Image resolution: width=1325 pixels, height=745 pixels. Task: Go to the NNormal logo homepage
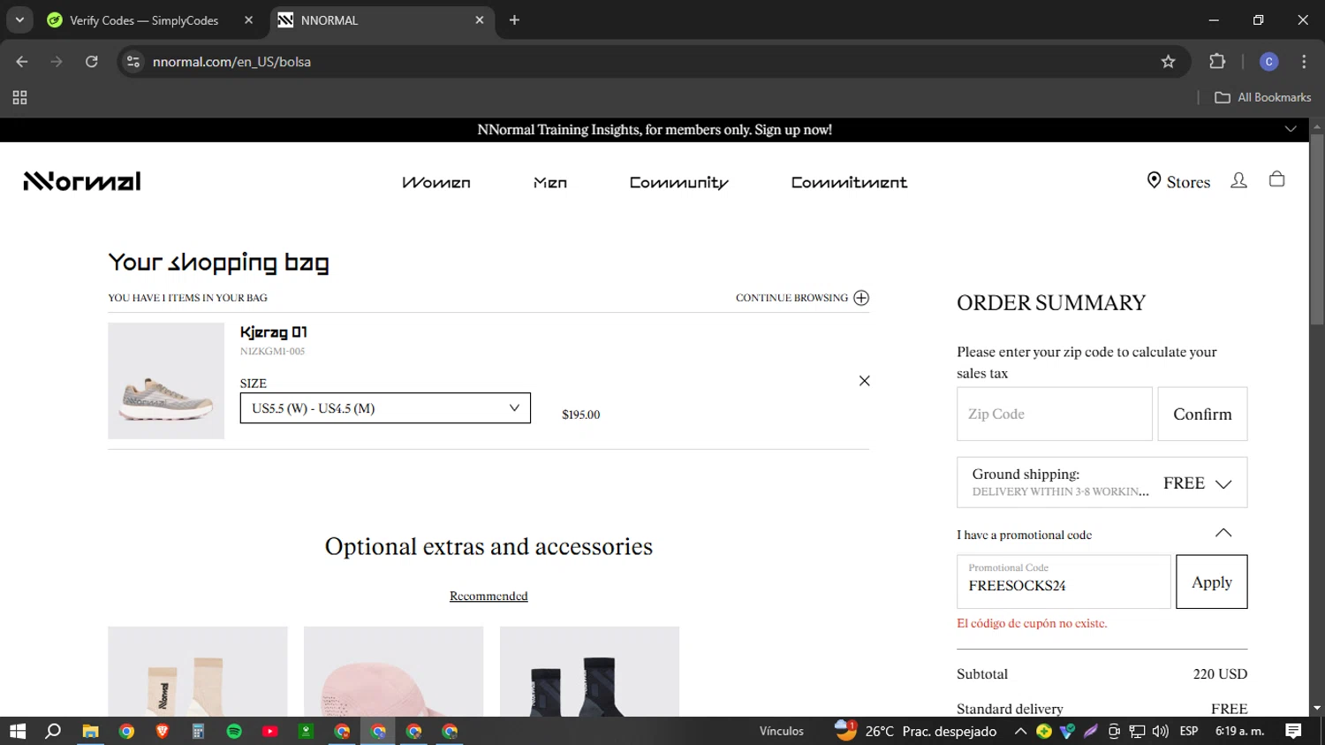pos(82,181)
